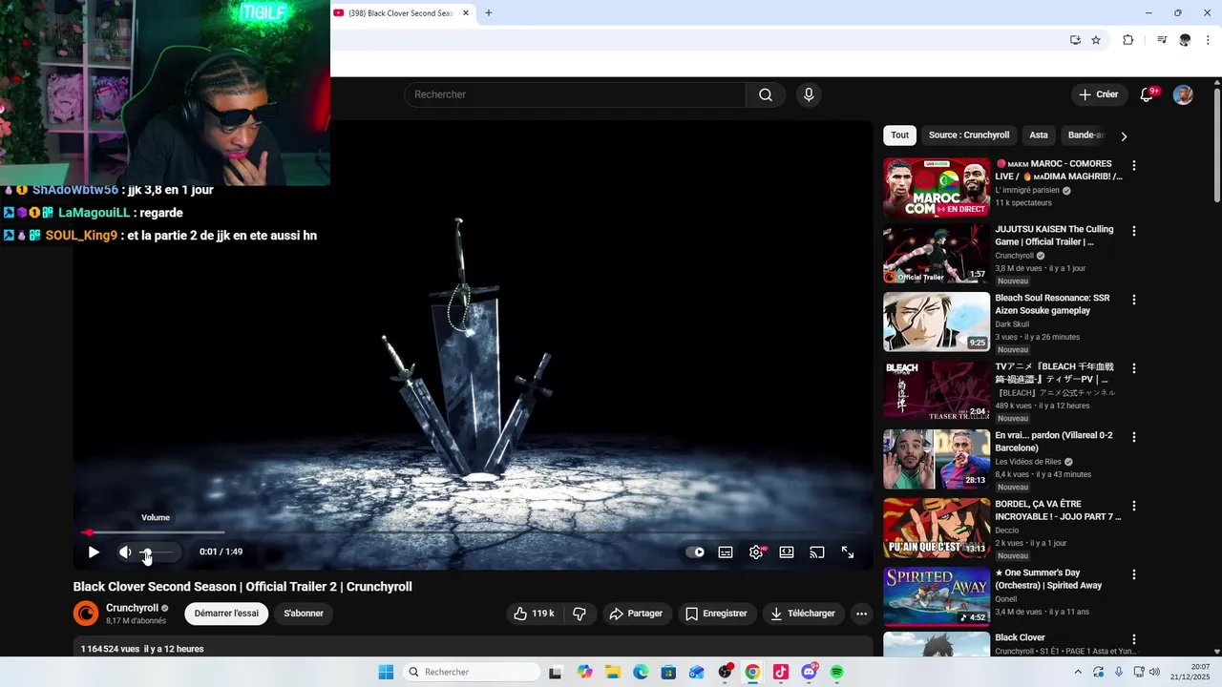1222x687 pixels.
Task: Open options for Maroc - Comores video
Action: 1134,166
